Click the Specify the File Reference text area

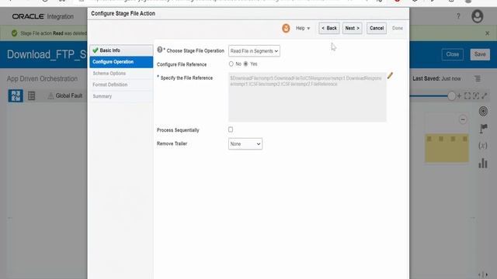tap(308, 97)
